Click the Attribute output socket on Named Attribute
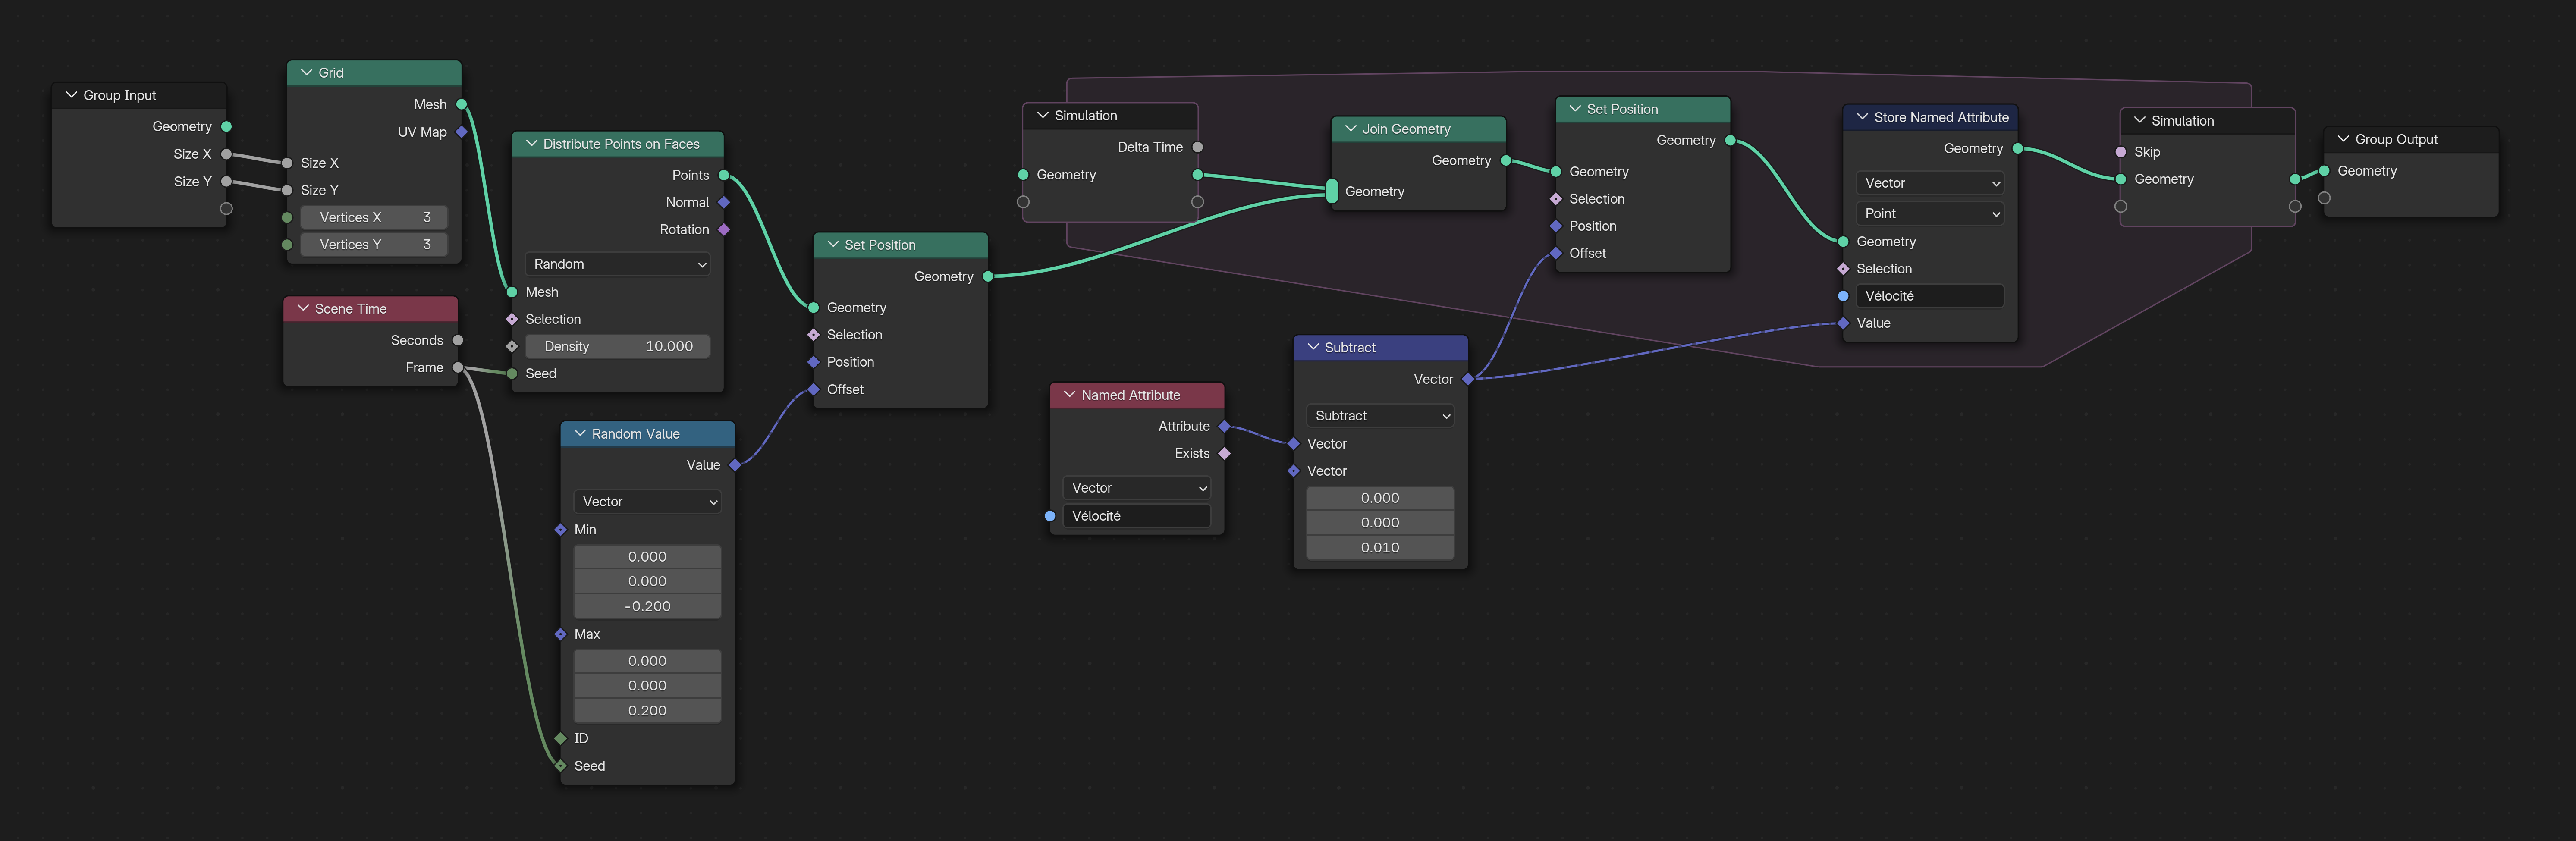2576x841 pixels. (x=1225, y=427)
